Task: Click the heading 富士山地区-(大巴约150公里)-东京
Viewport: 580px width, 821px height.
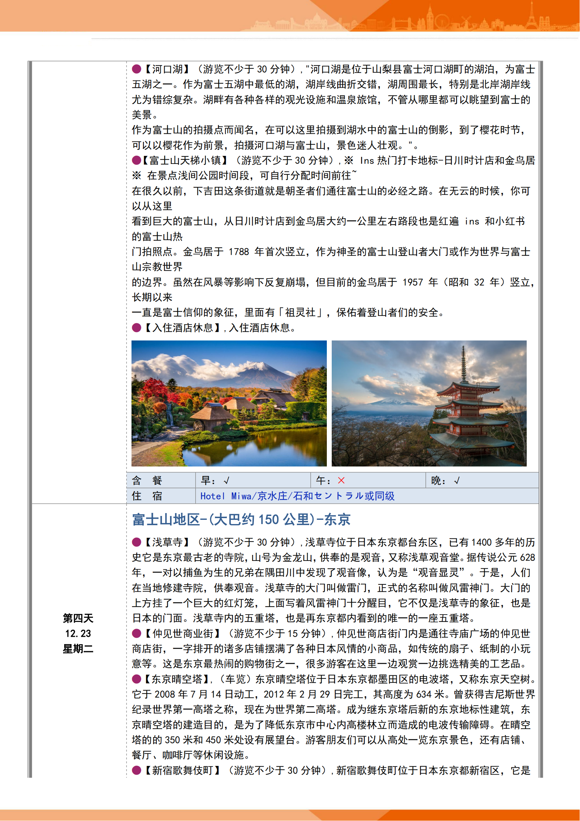Action: pos(241,519)
